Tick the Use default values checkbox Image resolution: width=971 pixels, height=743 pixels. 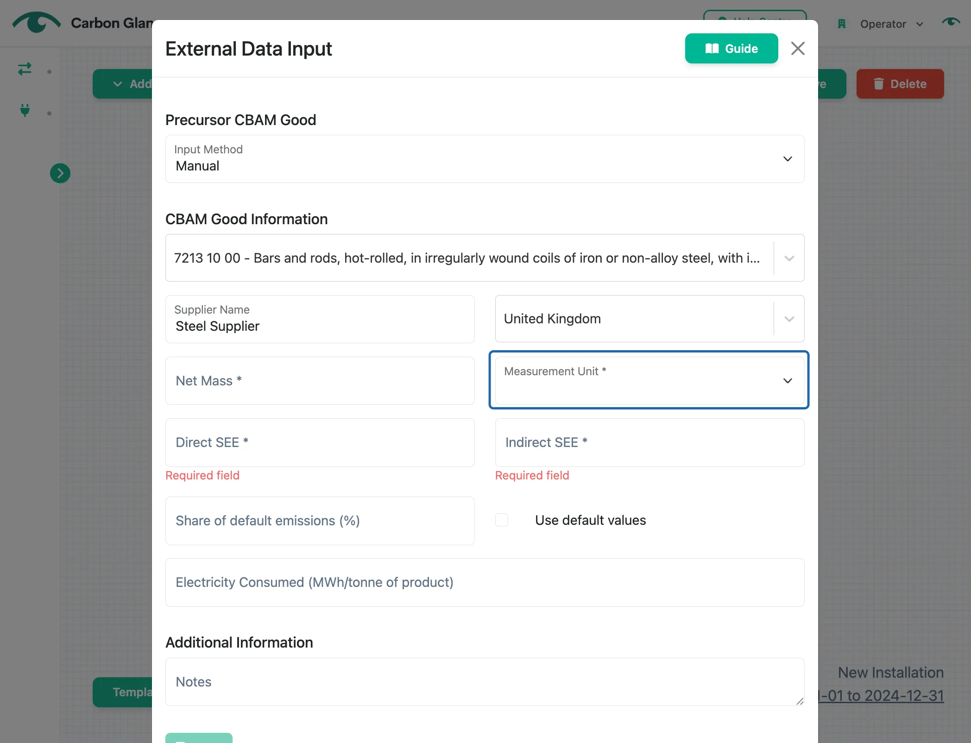(x=502, y=520)
